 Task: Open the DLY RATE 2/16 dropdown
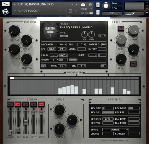tap(108, 119)
